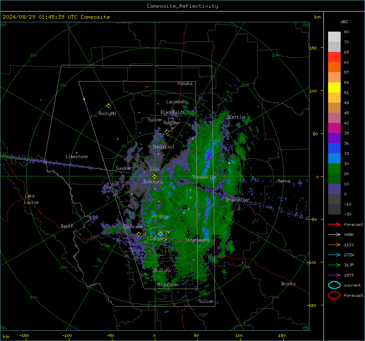Viewport: 365px width, 341px height.
Task: Click the Lake Louise label
Action: point(32,199)
